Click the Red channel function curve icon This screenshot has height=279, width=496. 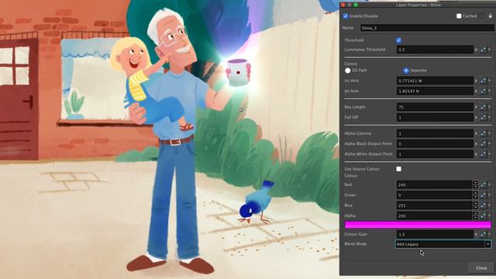[483, 184]
